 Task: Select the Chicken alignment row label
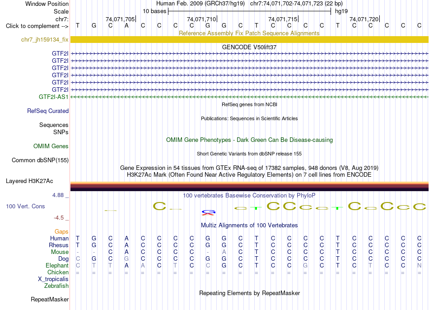click(x=58, y=272)
